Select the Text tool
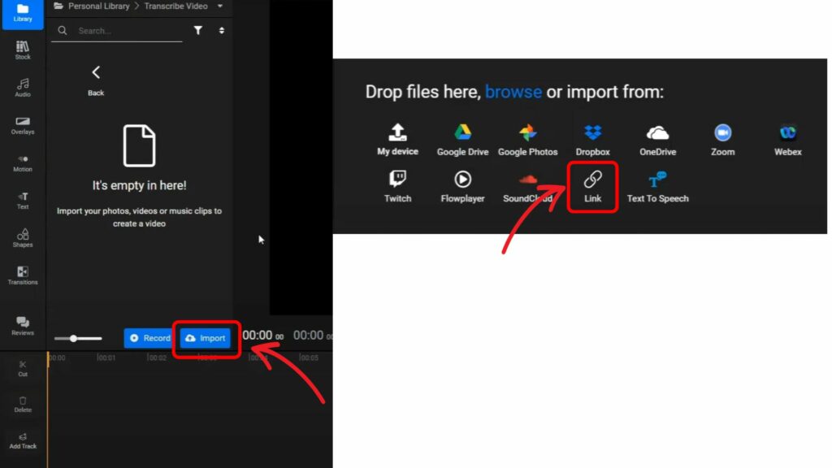Image resolution: width=832 pixels, height=468 pixels. 22,201
